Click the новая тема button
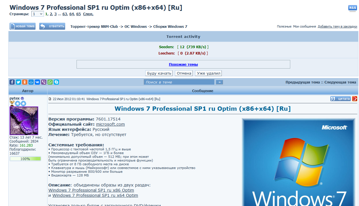This screenshot has width=359, height=206. pos(22,26)
